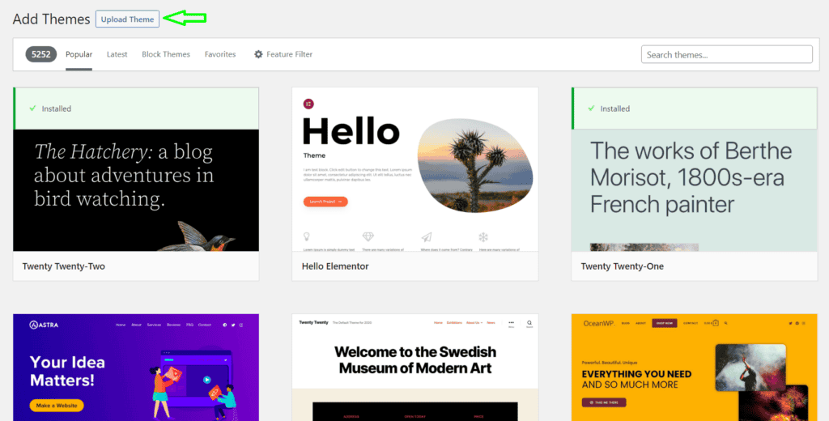Image resolution: width=829 pixels, height=421 pixels.
Task: Click the lightbulb icon in Hello preview
Action: (x=306, y=236)
